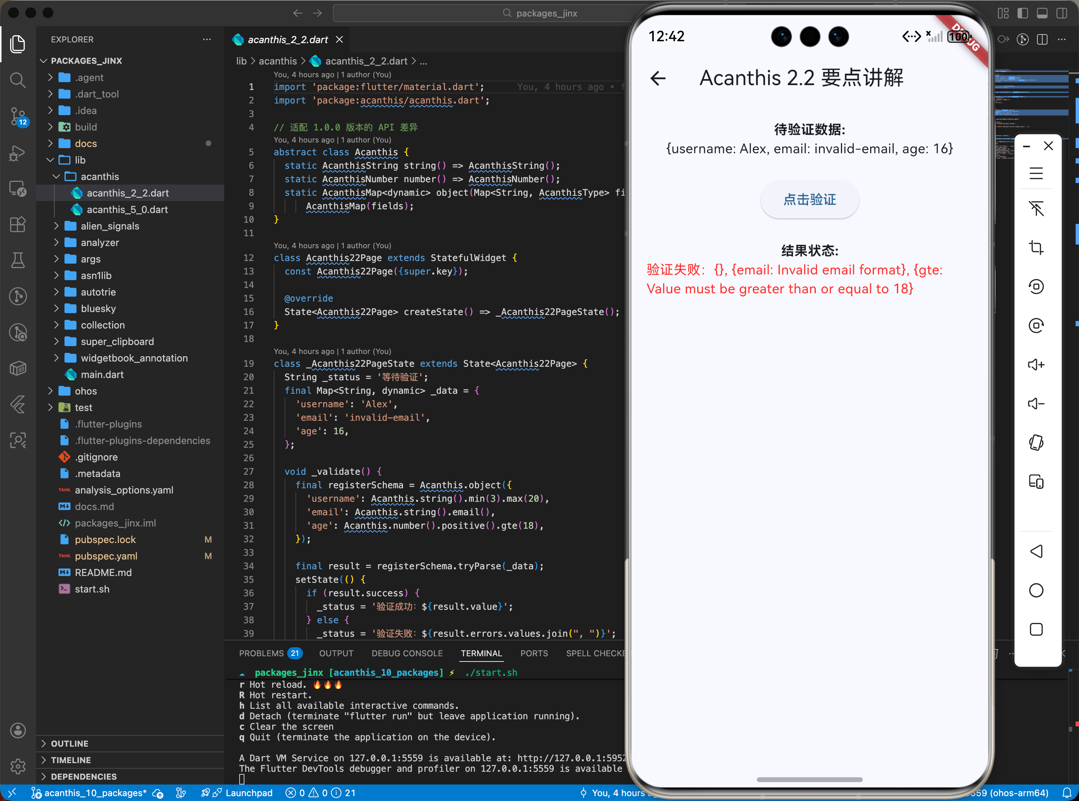Click the emulator rotate screen icon
This screenshot has width=1079, height=801.
(1036, 442)
